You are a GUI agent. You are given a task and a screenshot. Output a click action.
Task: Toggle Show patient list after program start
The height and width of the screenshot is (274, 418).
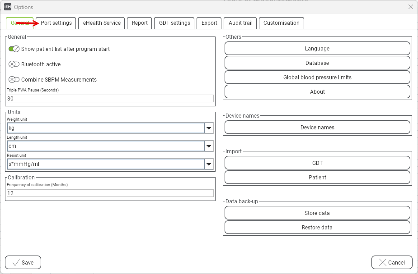click(x=14, y=49)
